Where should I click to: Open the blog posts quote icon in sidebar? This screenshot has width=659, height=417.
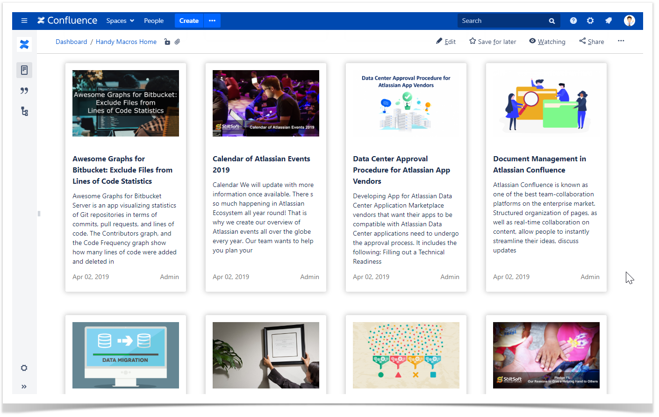24,91
